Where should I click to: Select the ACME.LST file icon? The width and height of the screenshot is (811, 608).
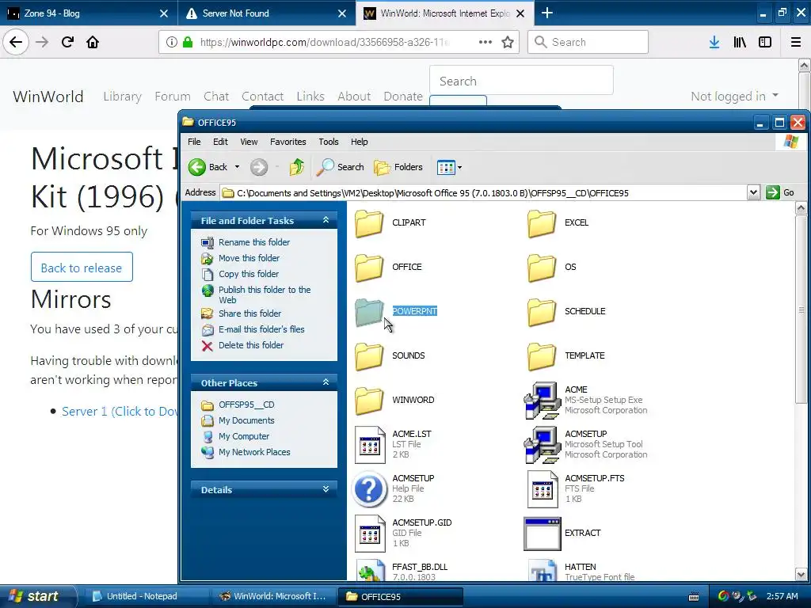370,445
